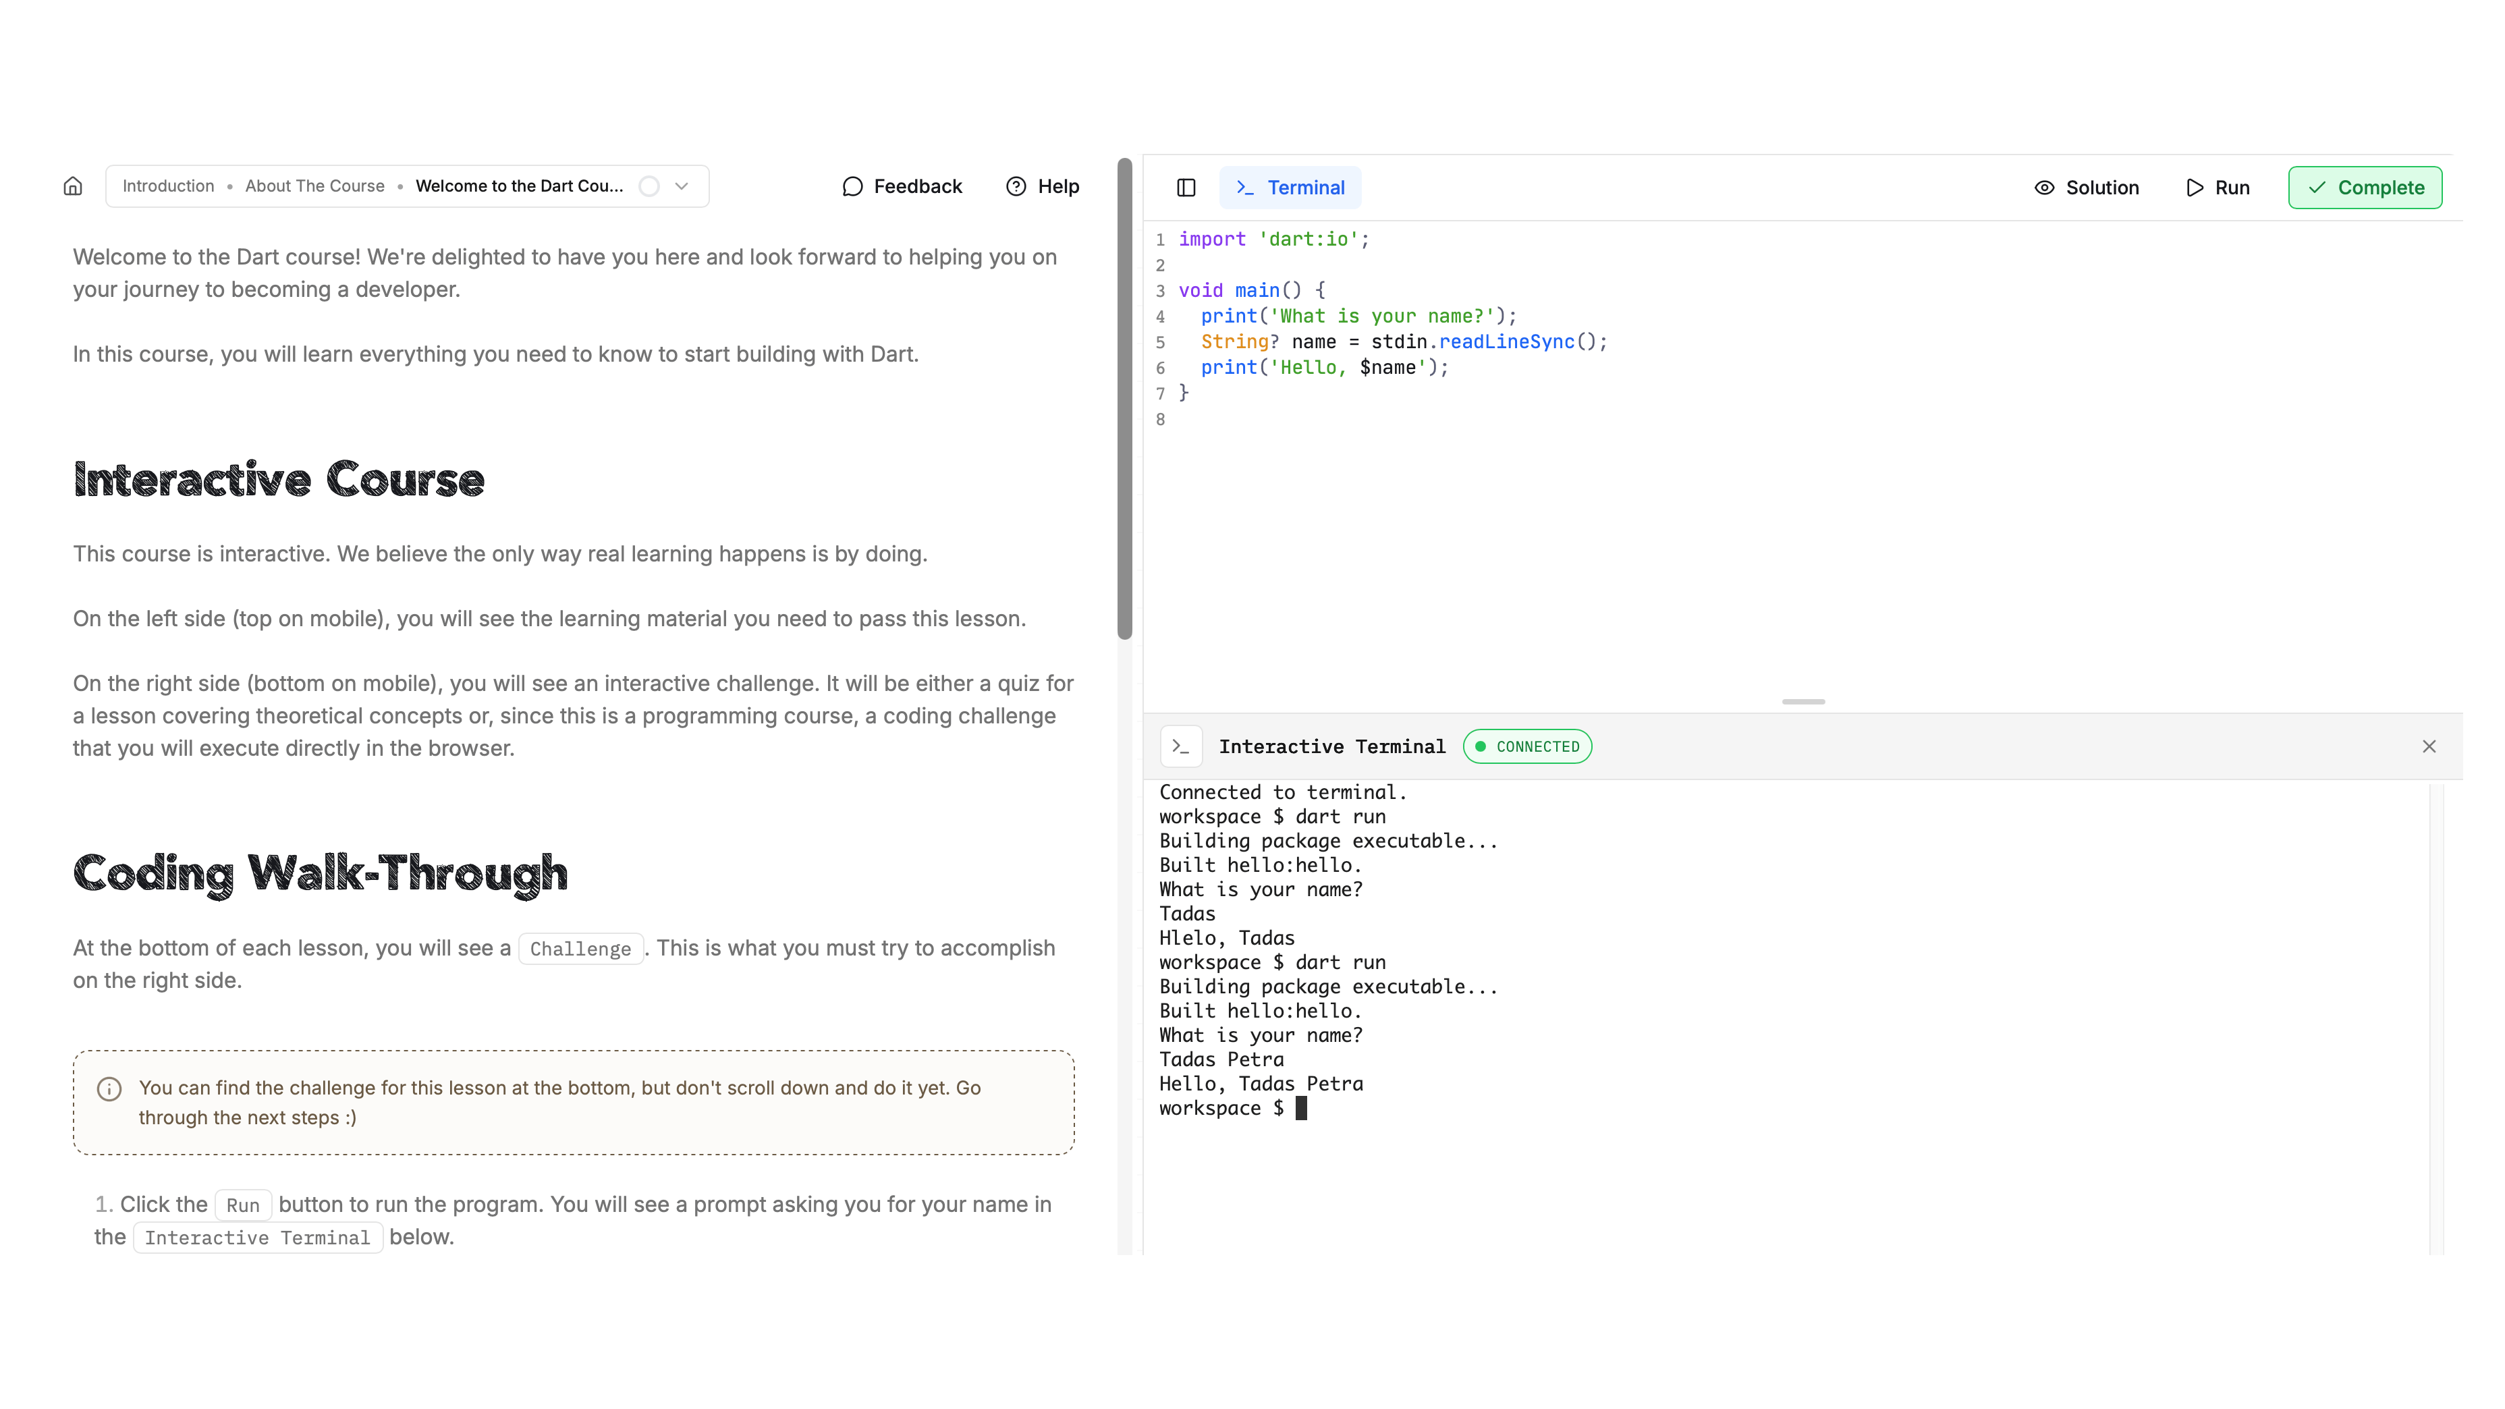The height and width of the screenshot is (1409, 2505).
Task: Click the Interactive Terminal prompt icon
Action: pyautogui.click(x=1180, y=746)
